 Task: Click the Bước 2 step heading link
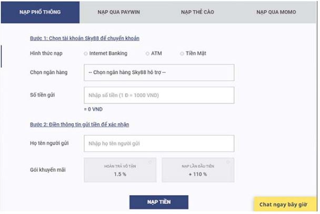click(79, 124)
